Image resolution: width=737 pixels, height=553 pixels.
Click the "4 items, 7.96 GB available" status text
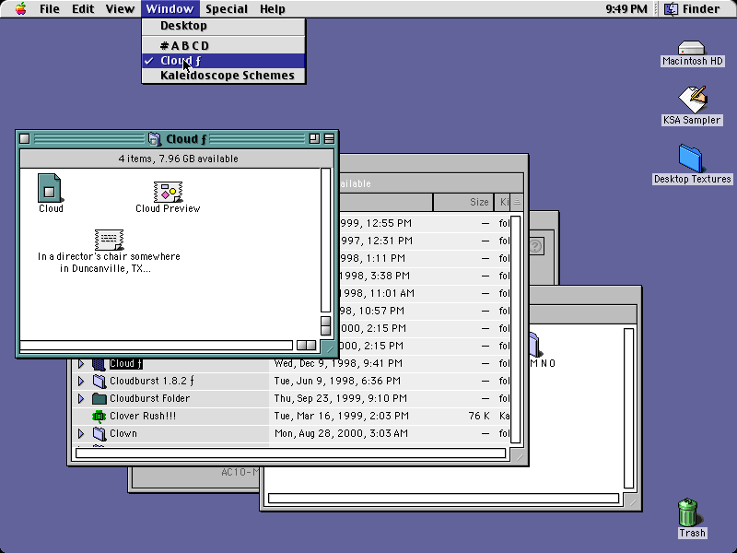pos(178,159)
